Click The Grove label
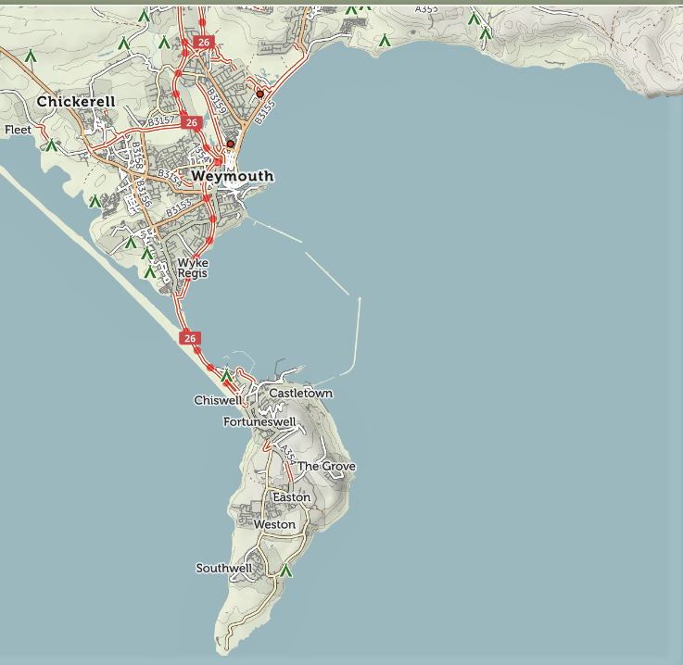The height and width of the screenshot is (665, 683). click(326, 466)
